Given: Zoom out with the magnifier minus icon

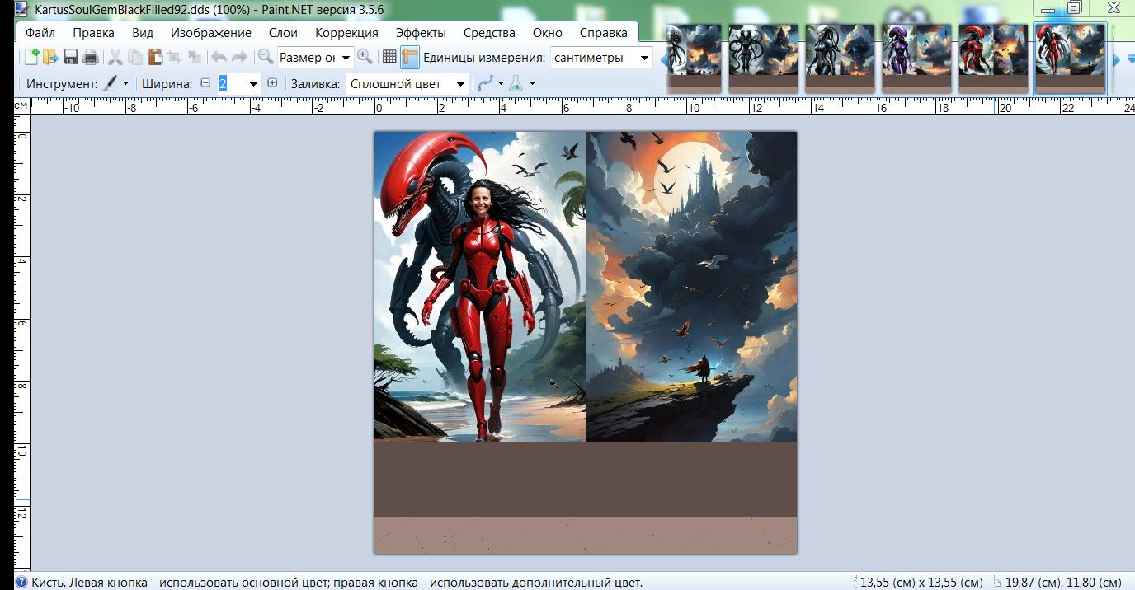Looking at the screenshot, I should [x=266, y=57].
